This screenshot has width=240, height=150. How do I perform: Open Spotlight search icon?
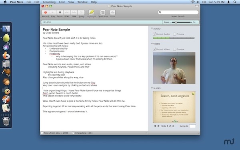(x=235, y=2)
